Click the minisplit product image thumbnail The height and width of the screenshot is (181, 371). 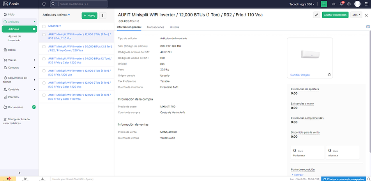(x=310, y=54)
